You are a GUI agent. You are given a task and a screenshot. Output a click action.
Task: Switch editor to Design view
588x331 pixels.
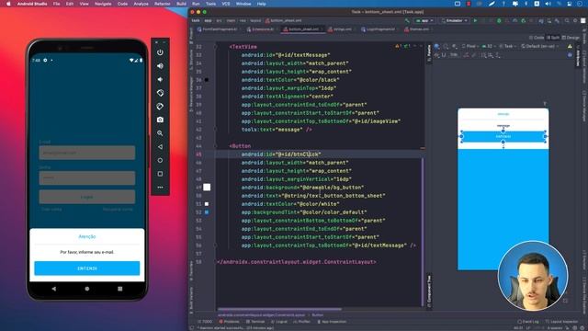(x=571, y=38)
